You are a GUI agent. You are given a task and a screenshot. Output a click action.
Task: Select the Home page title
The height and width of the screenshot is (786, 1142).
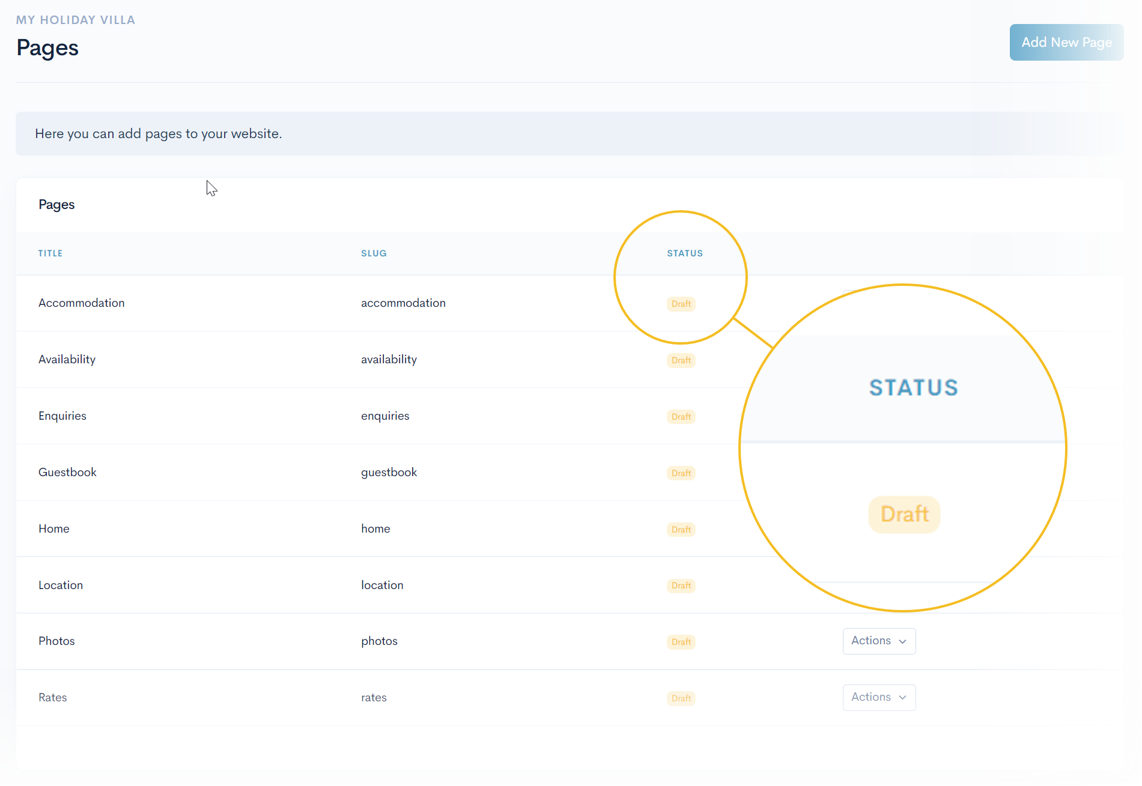coord(54,528)
